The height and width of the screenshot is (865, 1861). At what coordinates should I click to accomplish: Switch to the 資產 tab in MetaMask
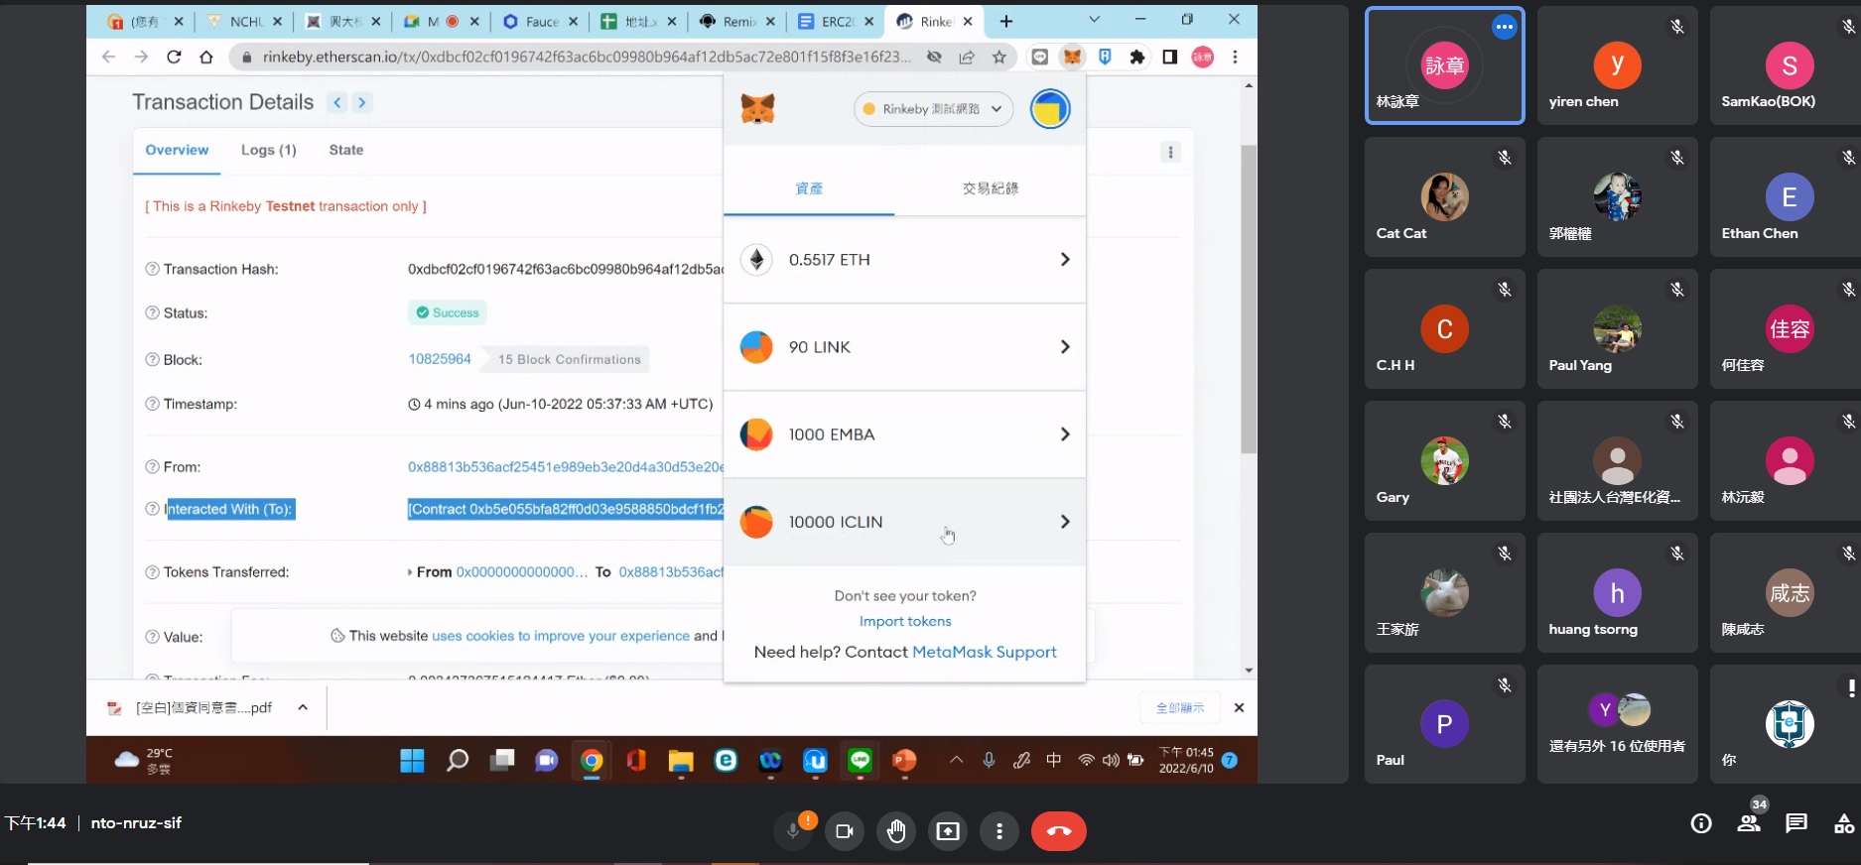coord(809,188)
